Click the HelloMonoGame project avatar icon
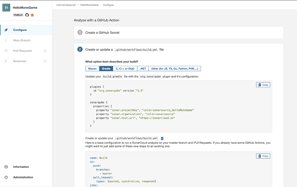The width and height of the screenshot is (297, 187). point(6,8)
